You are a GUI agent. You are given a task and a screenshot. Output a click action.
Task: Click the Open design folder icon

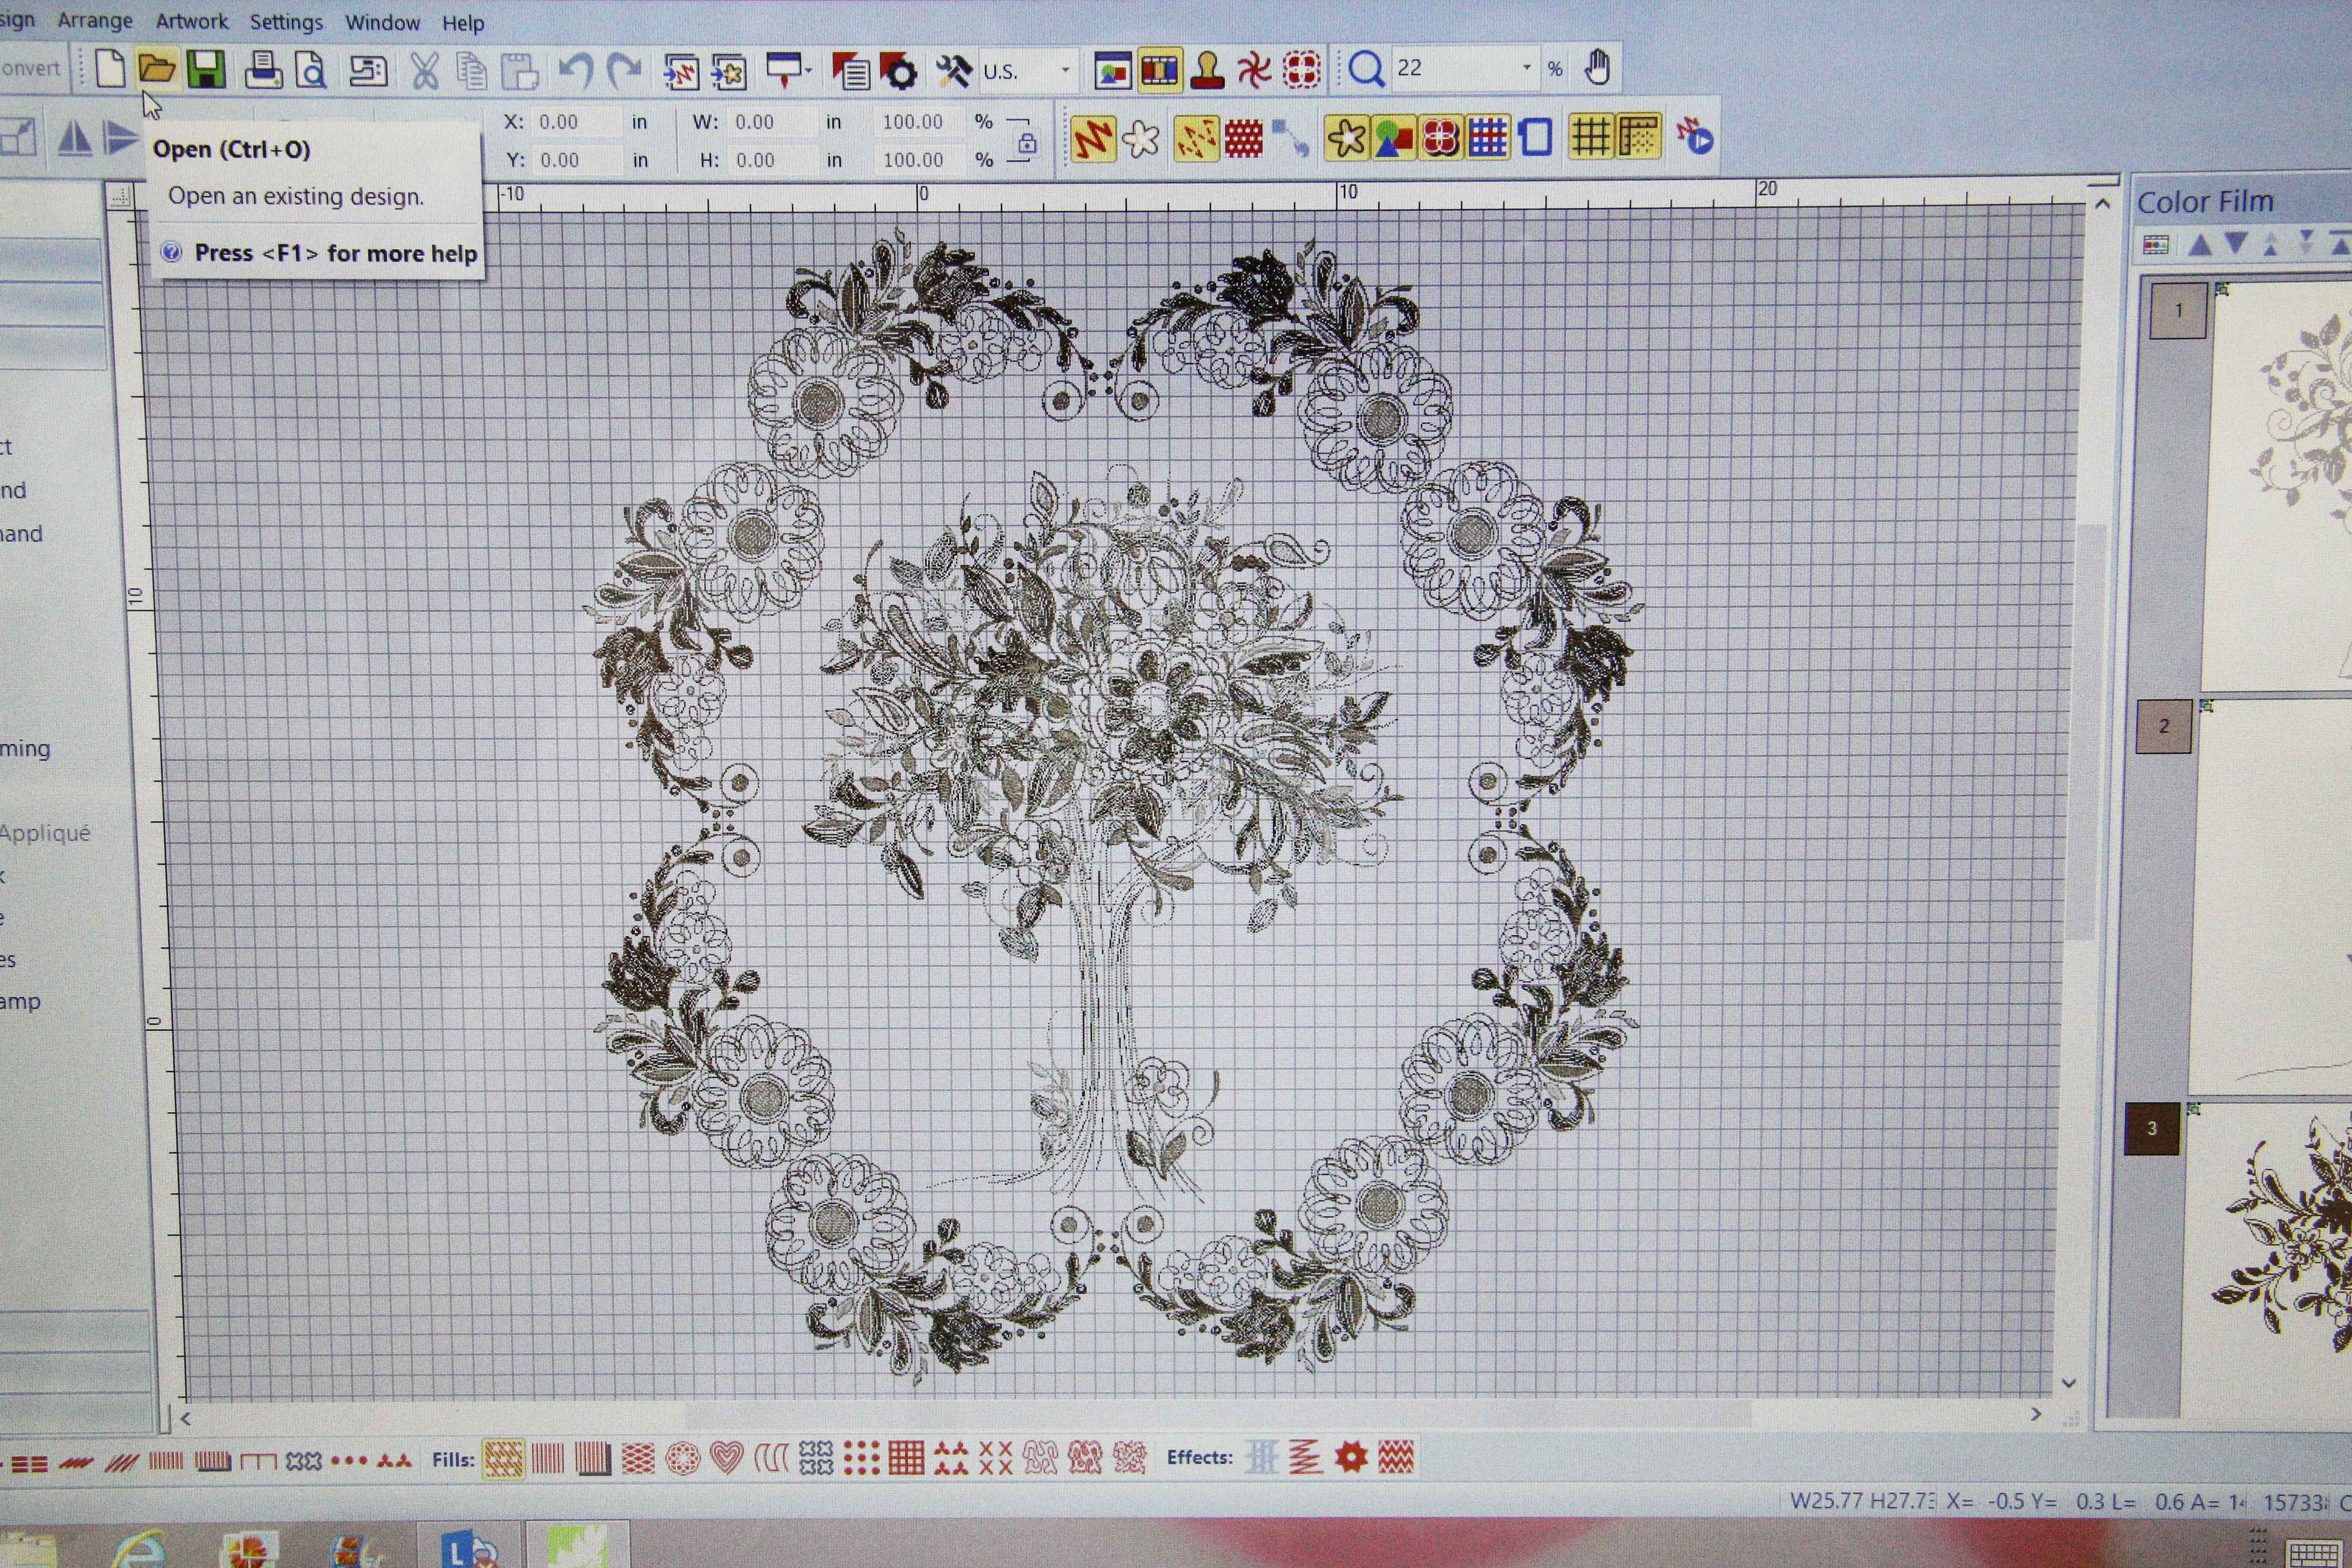(x=157, y=69)
